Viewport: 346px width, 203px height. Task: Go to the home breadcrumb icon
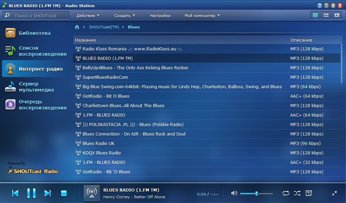77,27
